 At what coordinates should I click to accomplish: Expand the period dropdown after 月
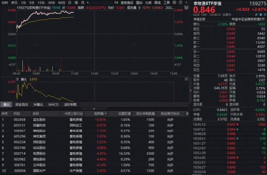(x=88, y=2)
